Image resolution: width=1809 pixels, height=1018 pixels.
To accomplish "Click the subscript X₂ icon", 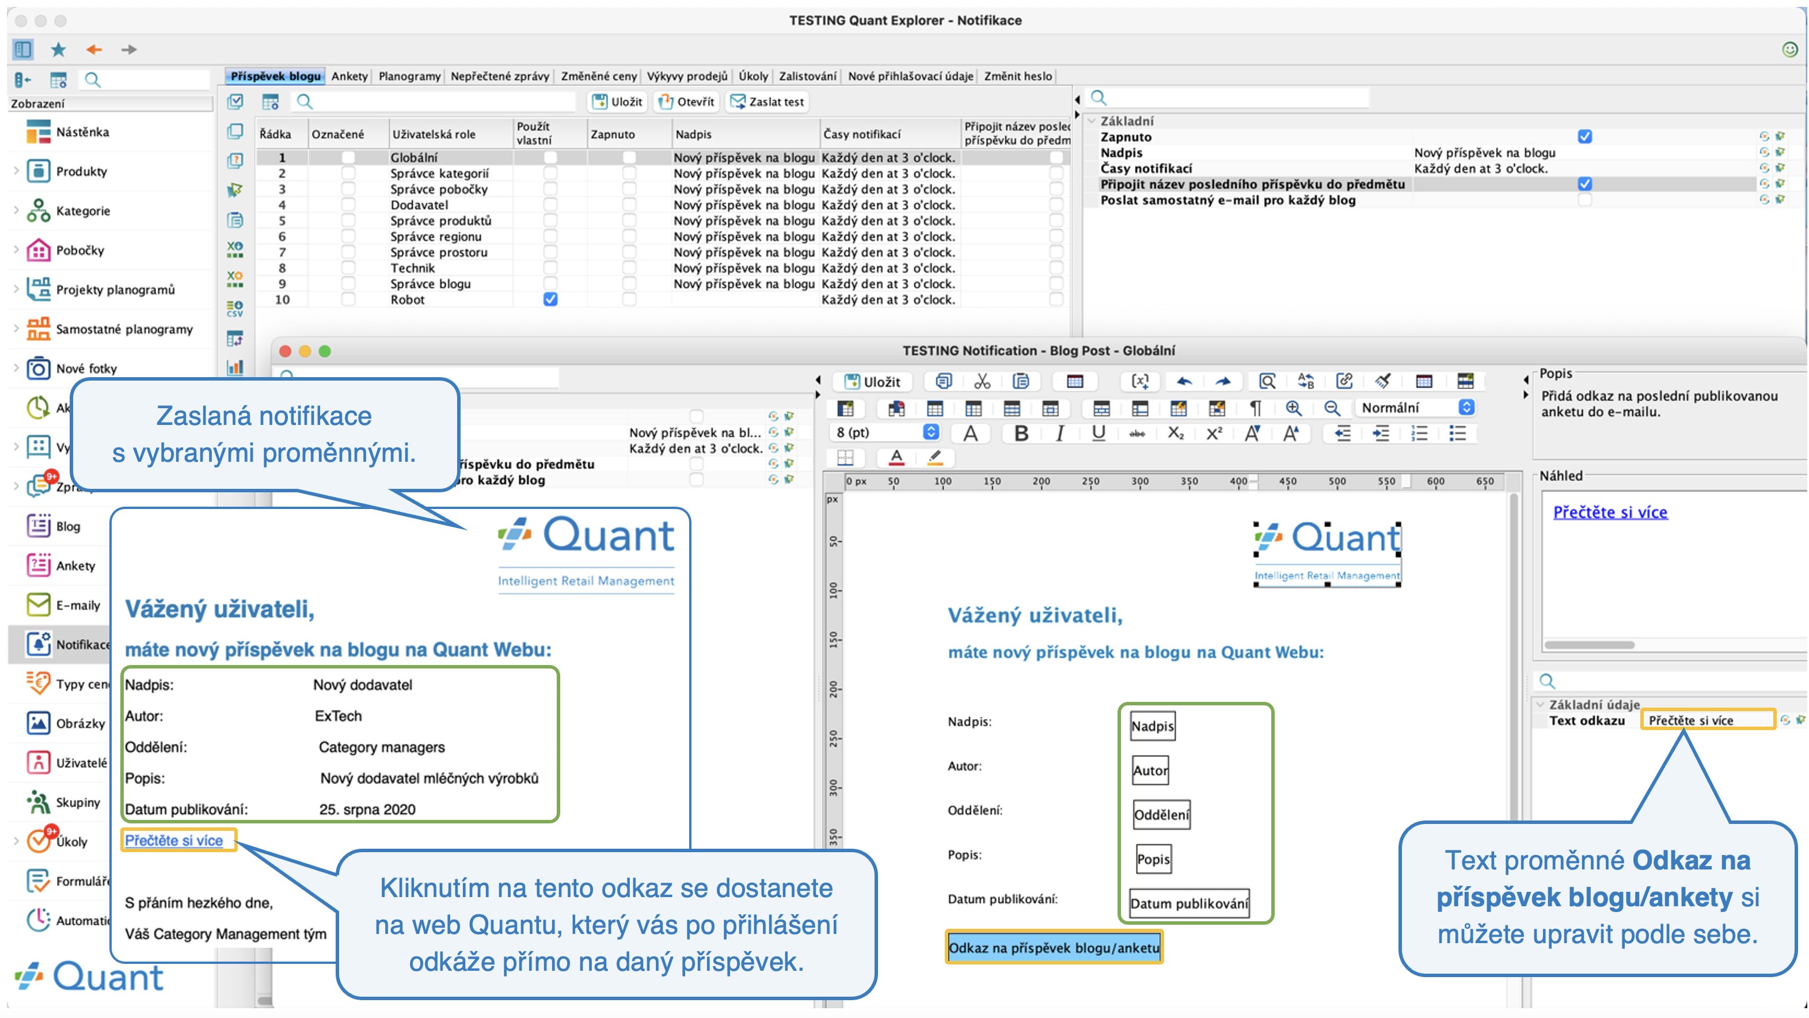I will point(1176,433).
